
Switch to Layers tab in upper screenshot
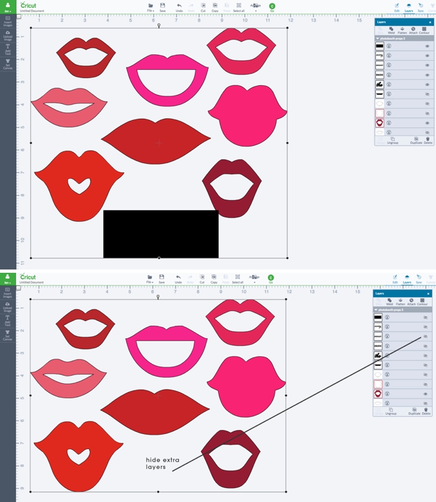point(409,7)
